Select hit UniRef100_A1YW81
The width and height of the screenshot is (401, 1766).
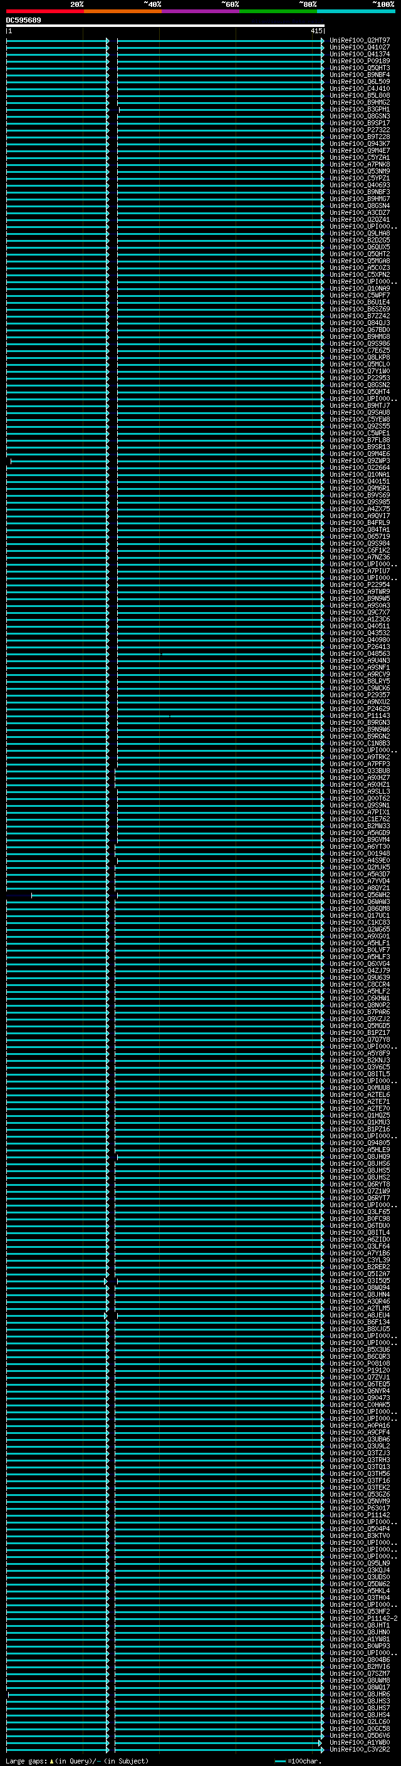click(359, 1638)
